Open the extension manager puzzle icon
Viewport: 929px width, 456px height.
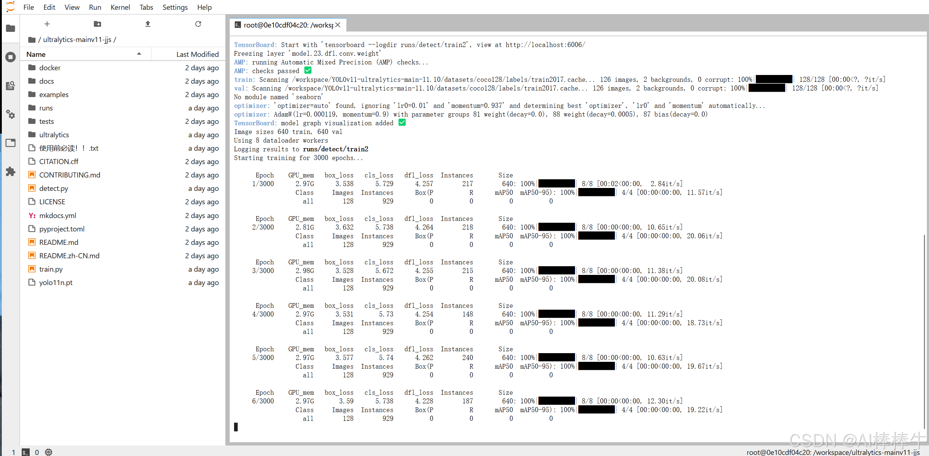11,171
